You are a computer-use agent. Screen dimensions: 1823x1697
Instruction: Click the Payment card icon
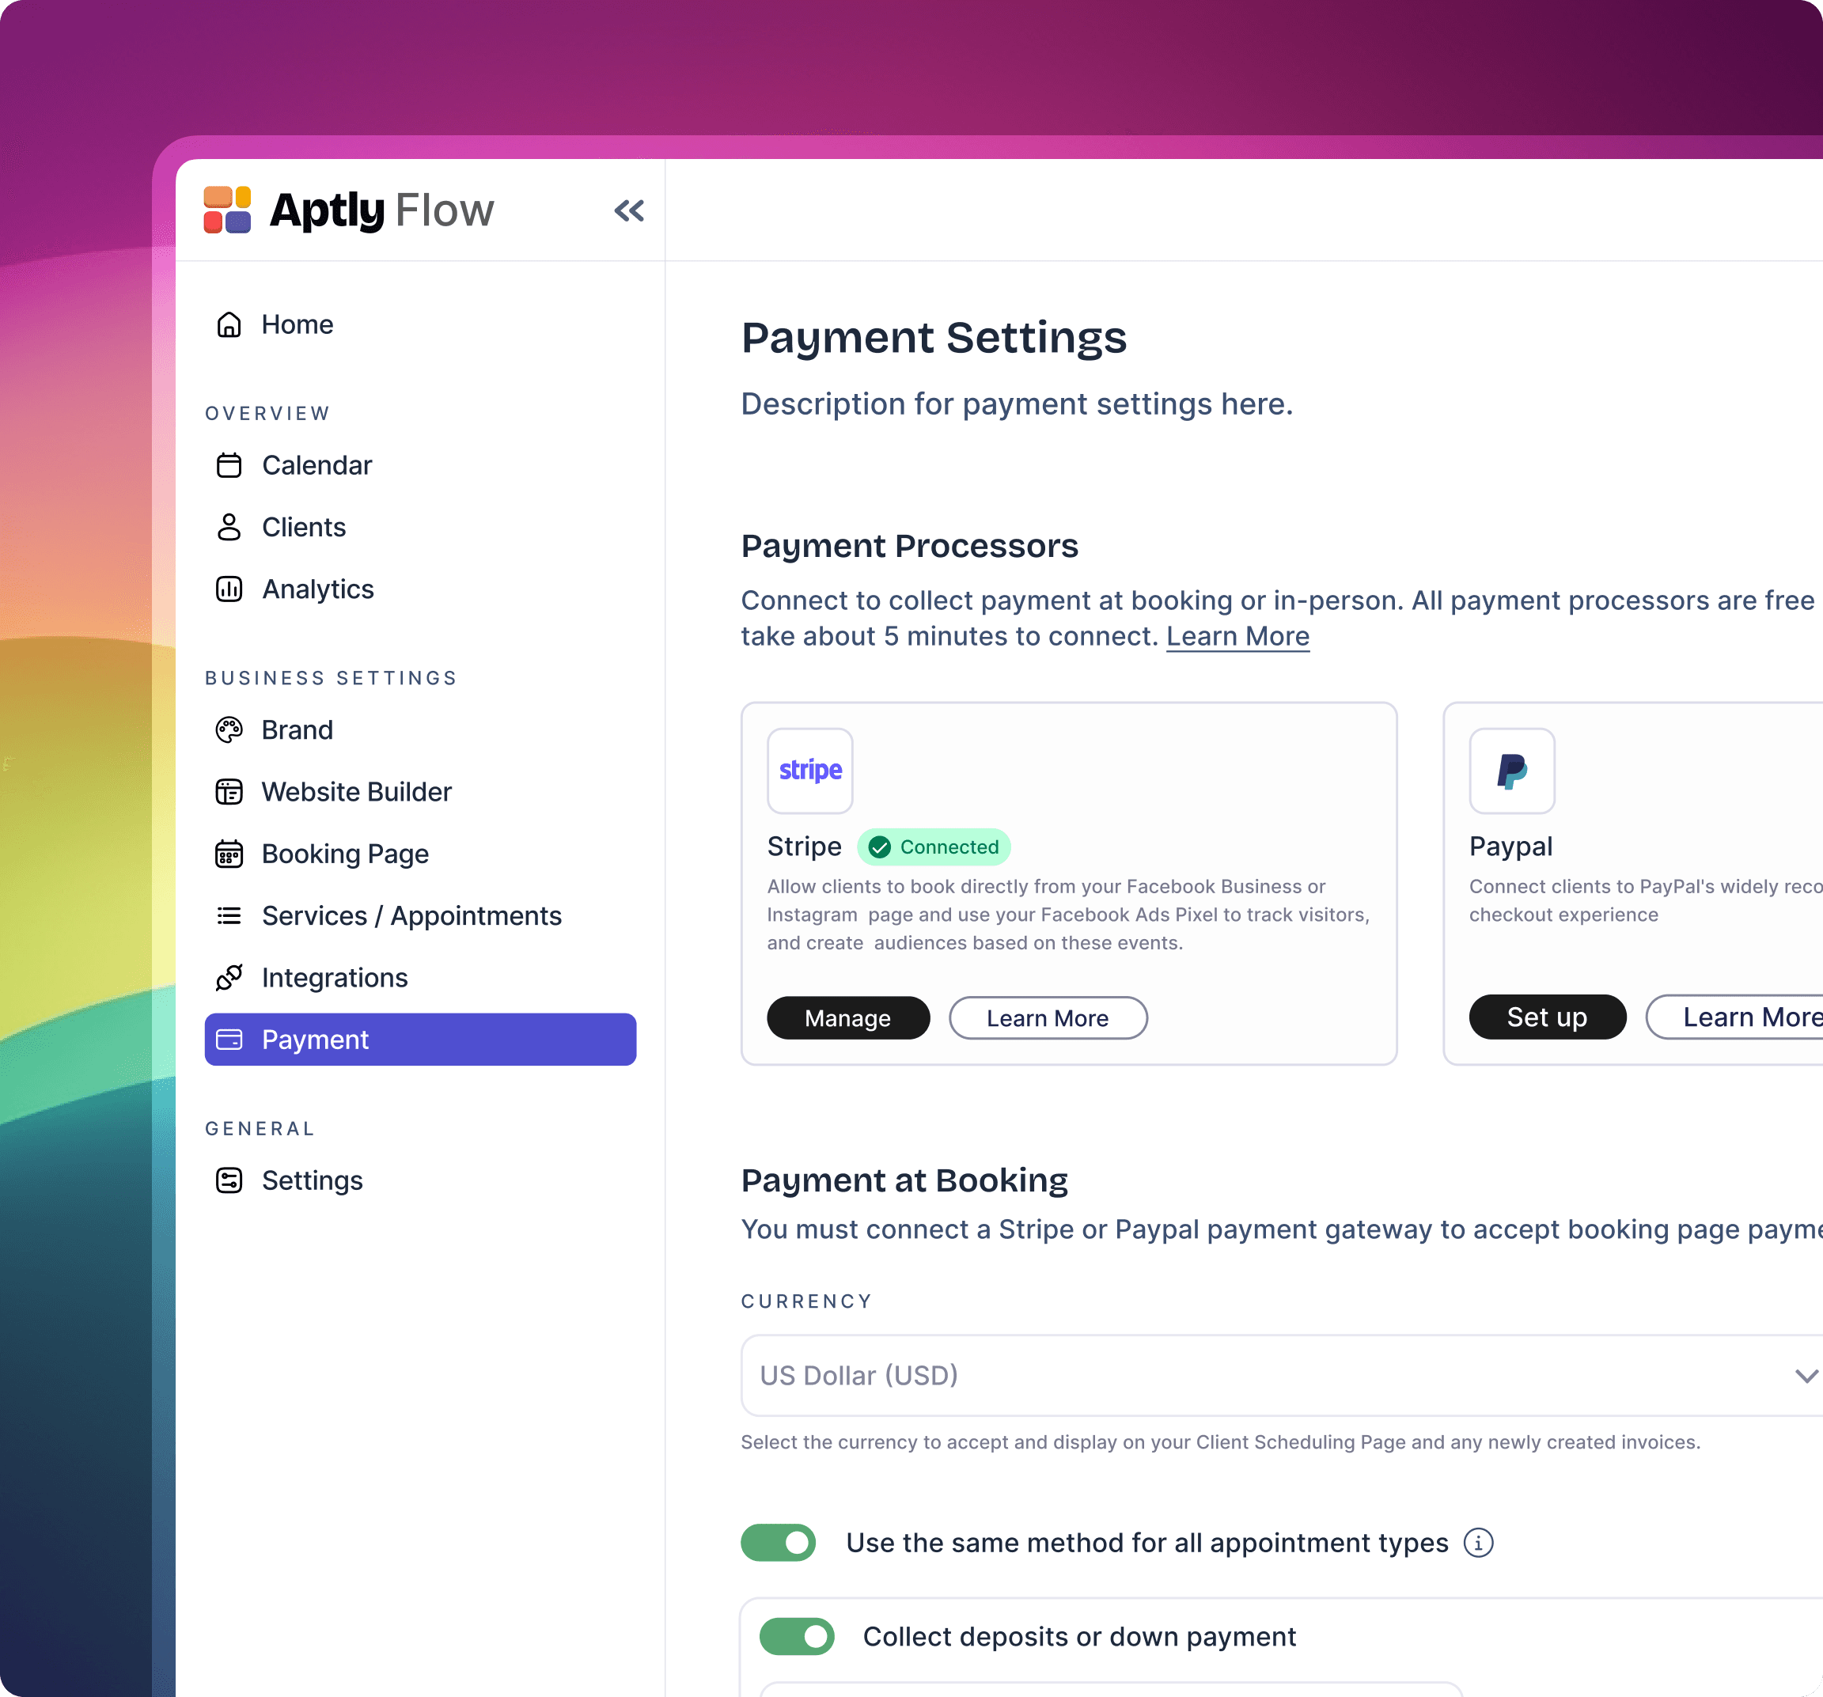tap(229, 1040)
